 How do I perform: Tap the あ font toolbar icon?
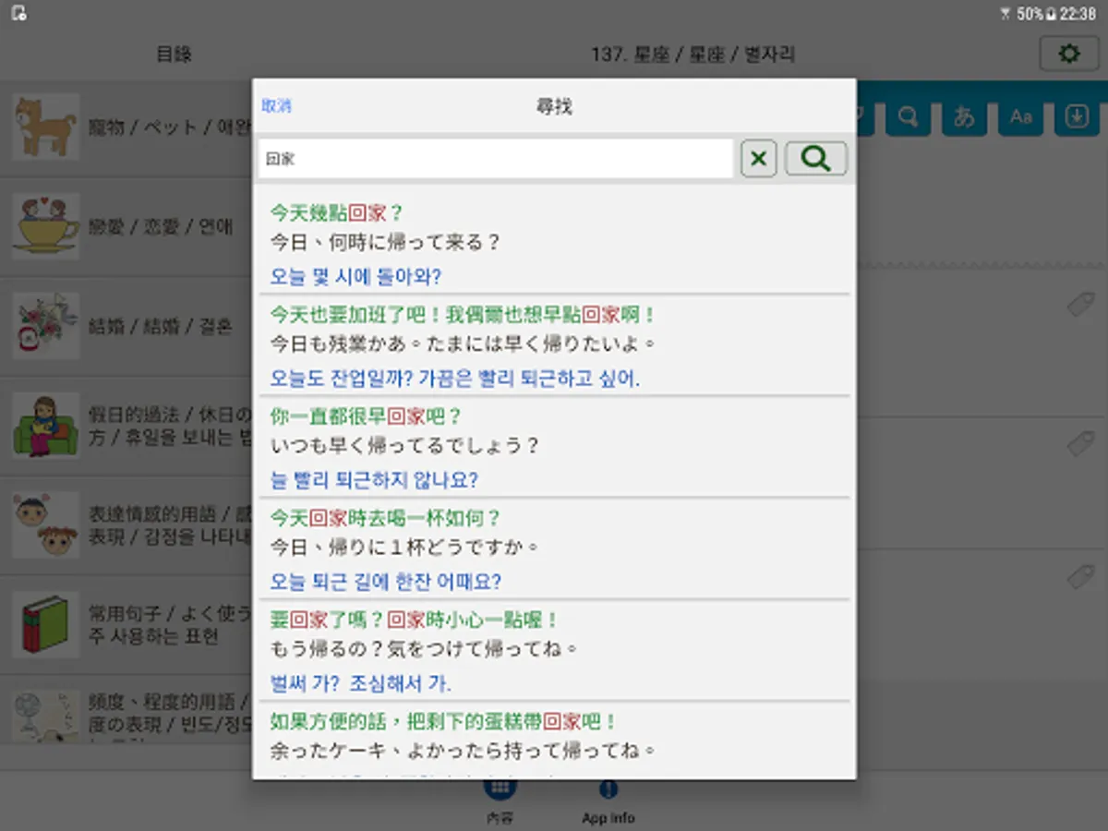point(964,116)
